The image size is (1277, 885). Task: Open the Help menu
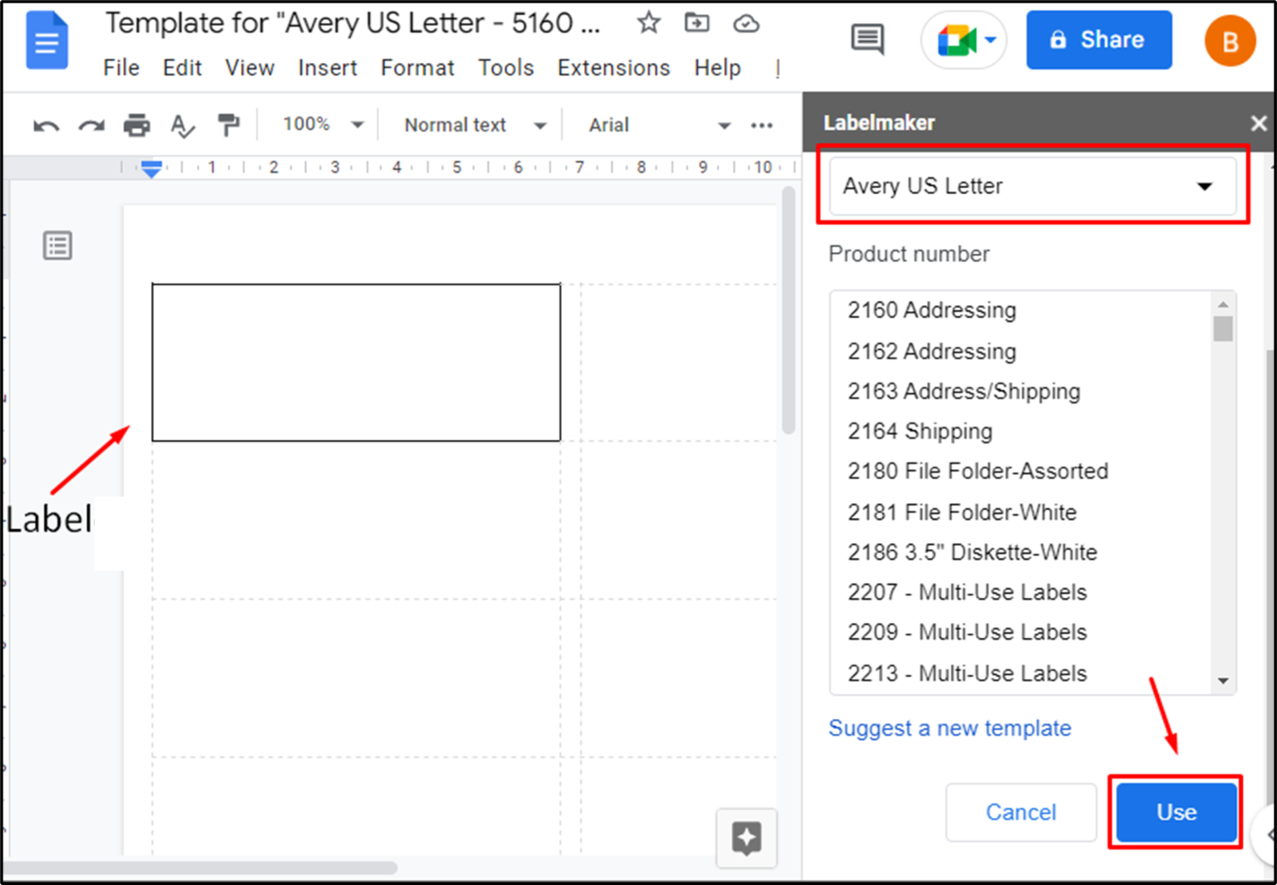717,68
